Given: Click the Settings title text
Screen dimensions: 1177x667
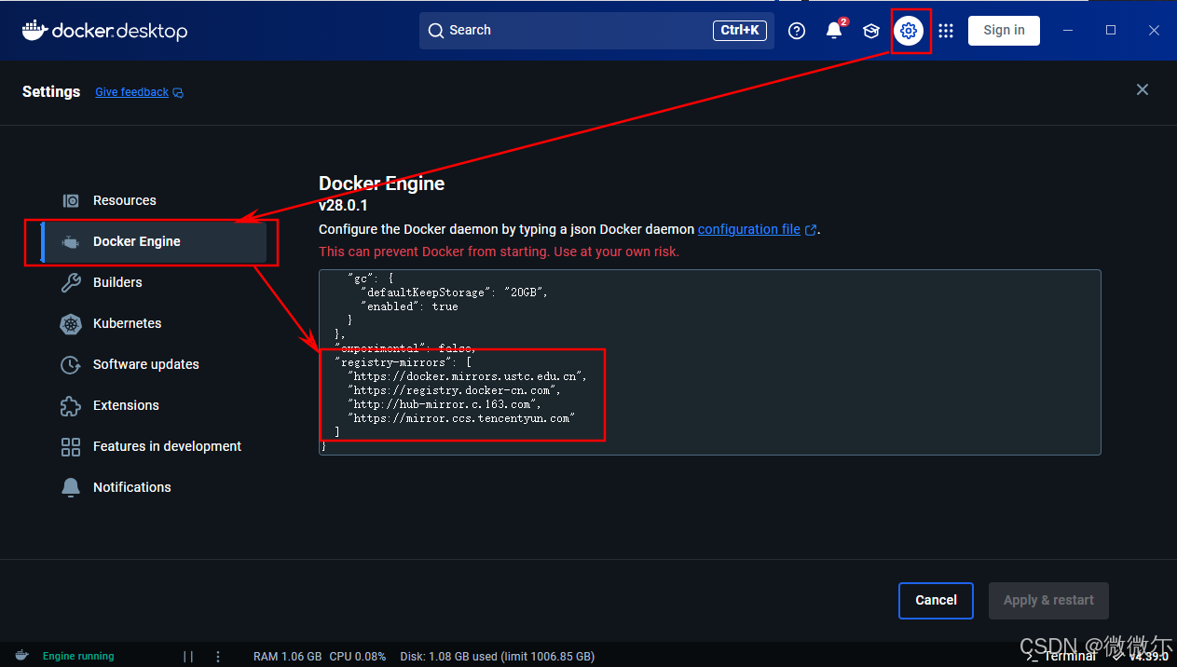Looking at the screenshot, I should coord(51,91).
